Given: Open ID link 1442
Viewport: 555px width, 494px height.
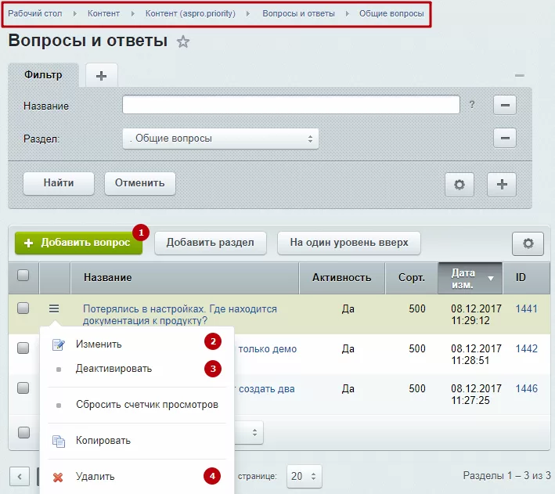Looking at the screenshot, I should 526,349.
